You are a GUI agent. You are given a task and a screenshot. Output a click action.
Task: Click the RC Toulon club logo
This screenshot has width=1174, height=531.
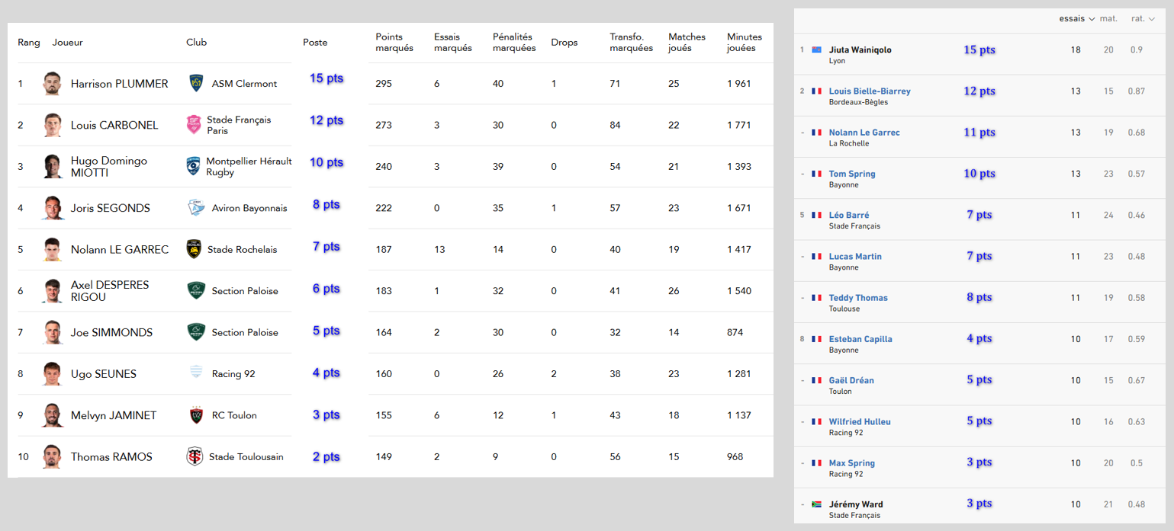[x=196, y=415]
